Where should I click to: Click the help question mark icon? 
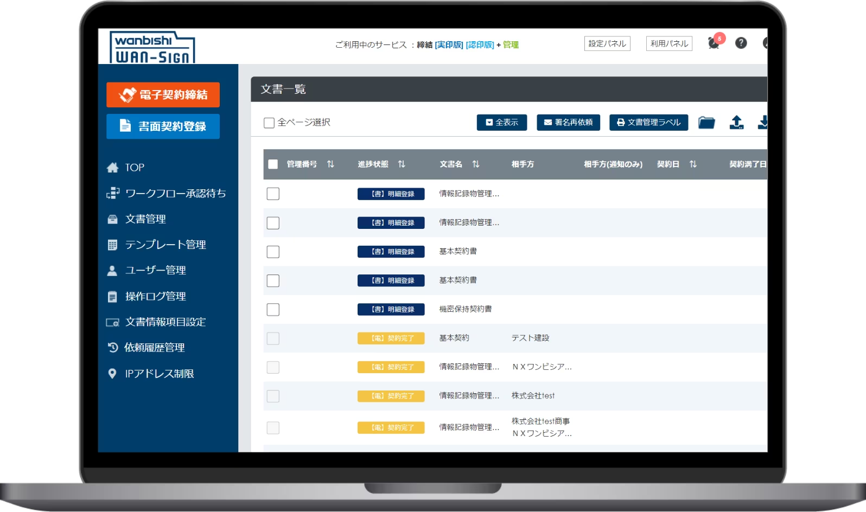(x=741, y=43)
